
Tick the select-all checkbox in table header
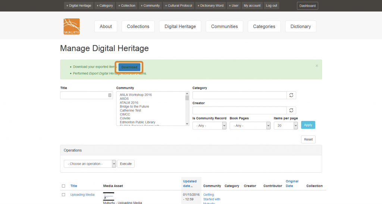coord(63,186)
